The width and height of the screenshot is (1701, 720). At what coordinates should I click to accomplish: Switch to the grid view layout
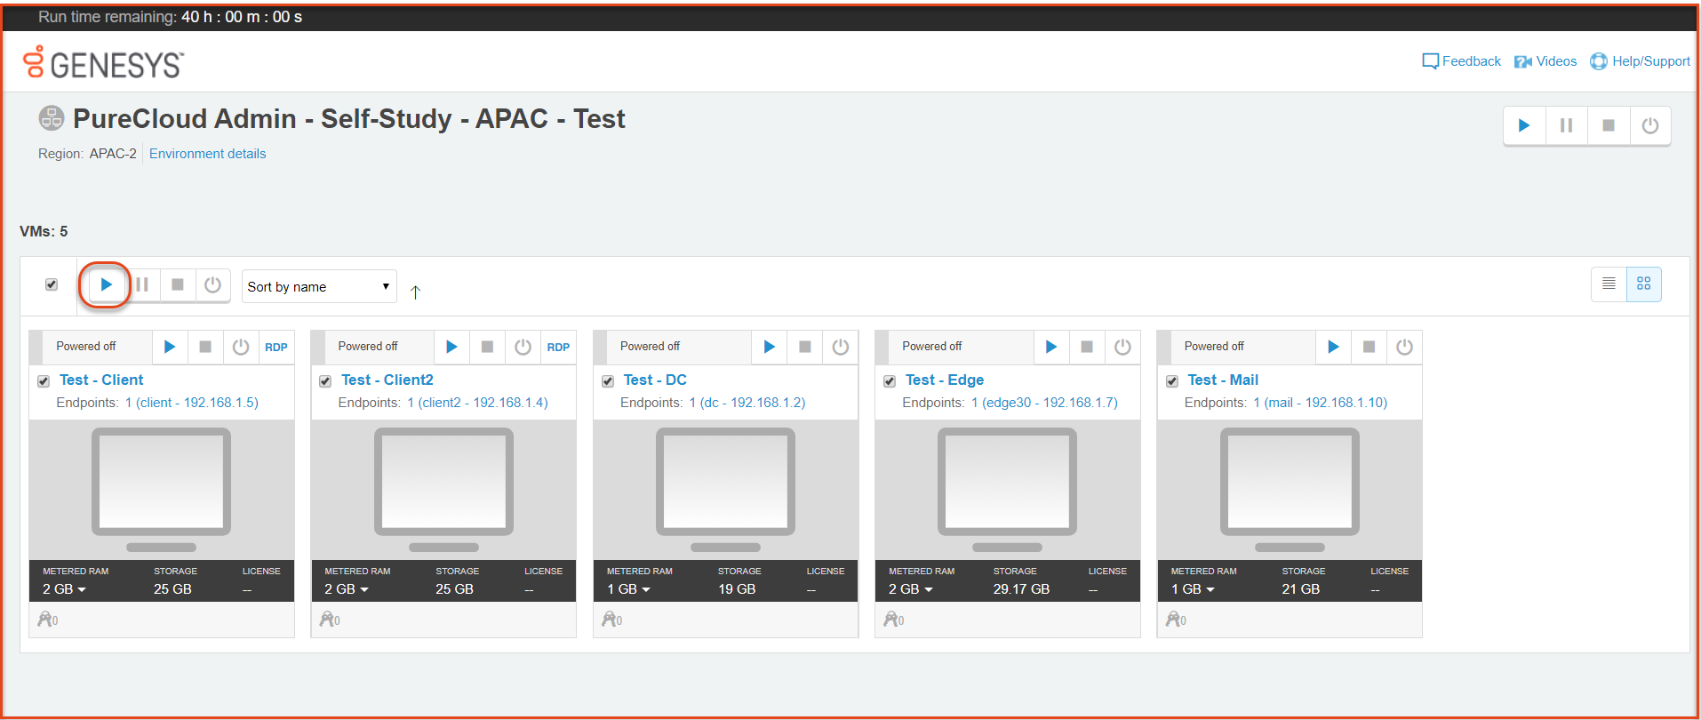pyautogui.click(x=1643, y=284)
